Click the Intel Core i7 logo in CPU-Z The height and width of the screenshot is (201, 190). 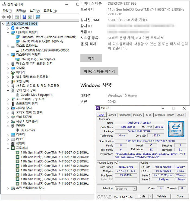(x=176, y=129)
